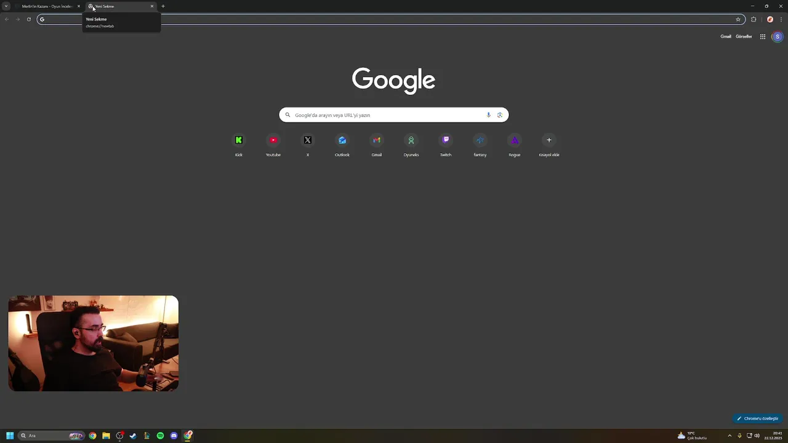Open Steam from the taskbar
The image size is (788, 443).
coord(133,436)
